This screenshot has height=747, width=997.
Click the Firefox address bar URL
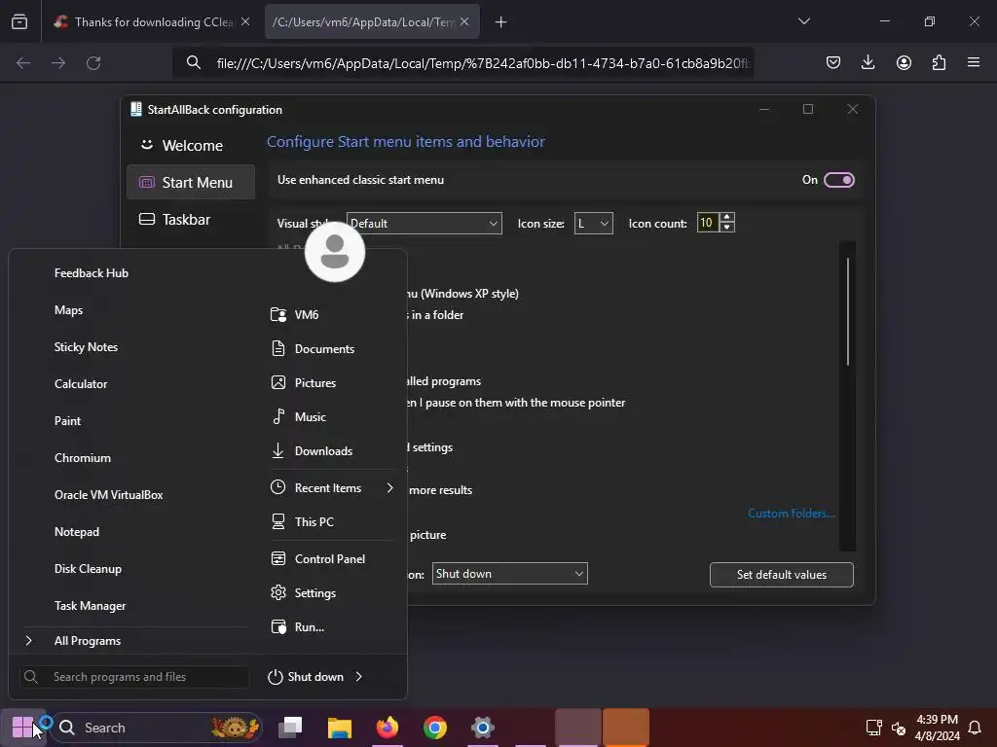483,63
